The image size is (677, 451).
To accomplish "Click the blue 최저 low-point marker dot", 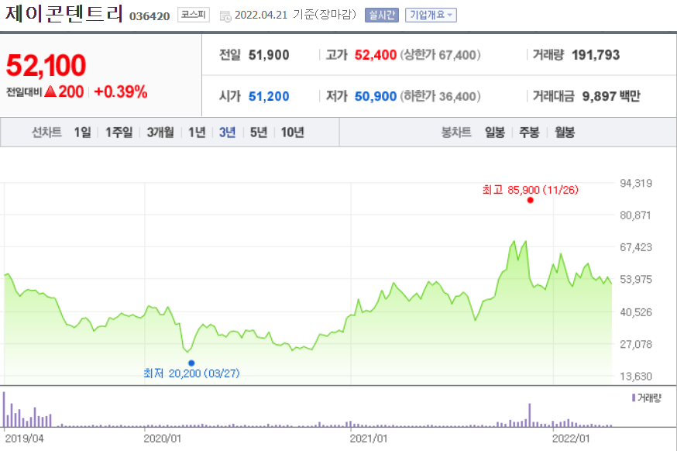I will pyautogui.click(x=191, y=363).
